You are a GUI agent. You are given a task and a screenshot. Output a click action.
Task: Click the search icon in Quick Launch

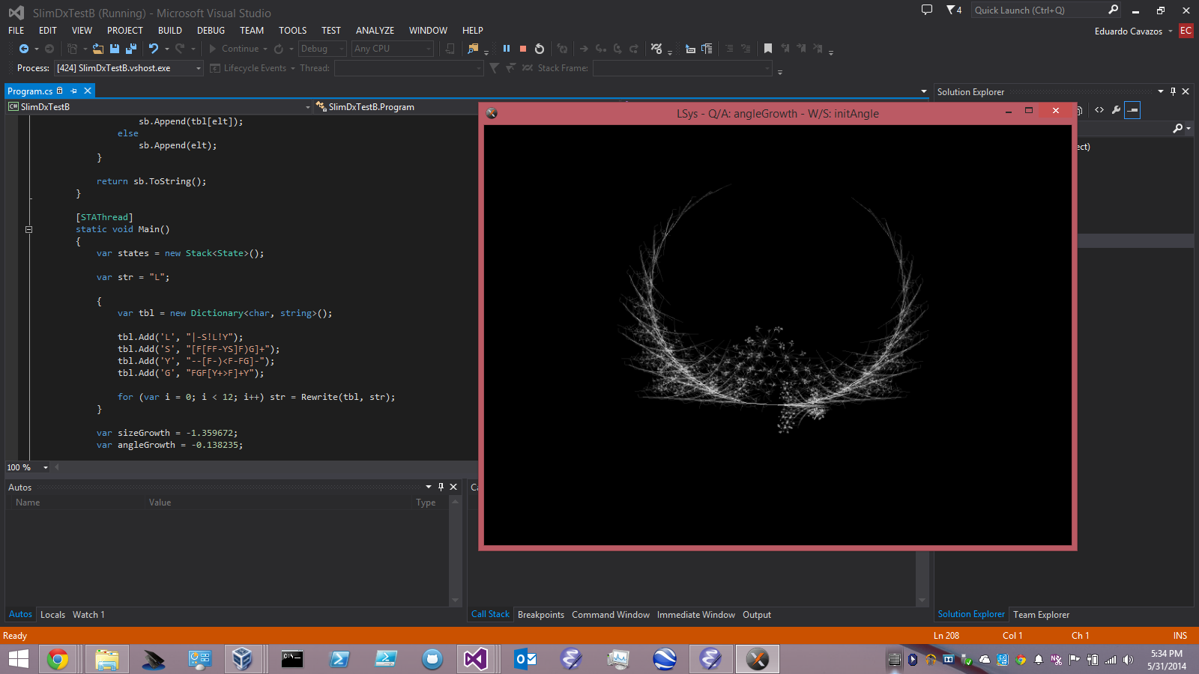(x=1114, y=10)
